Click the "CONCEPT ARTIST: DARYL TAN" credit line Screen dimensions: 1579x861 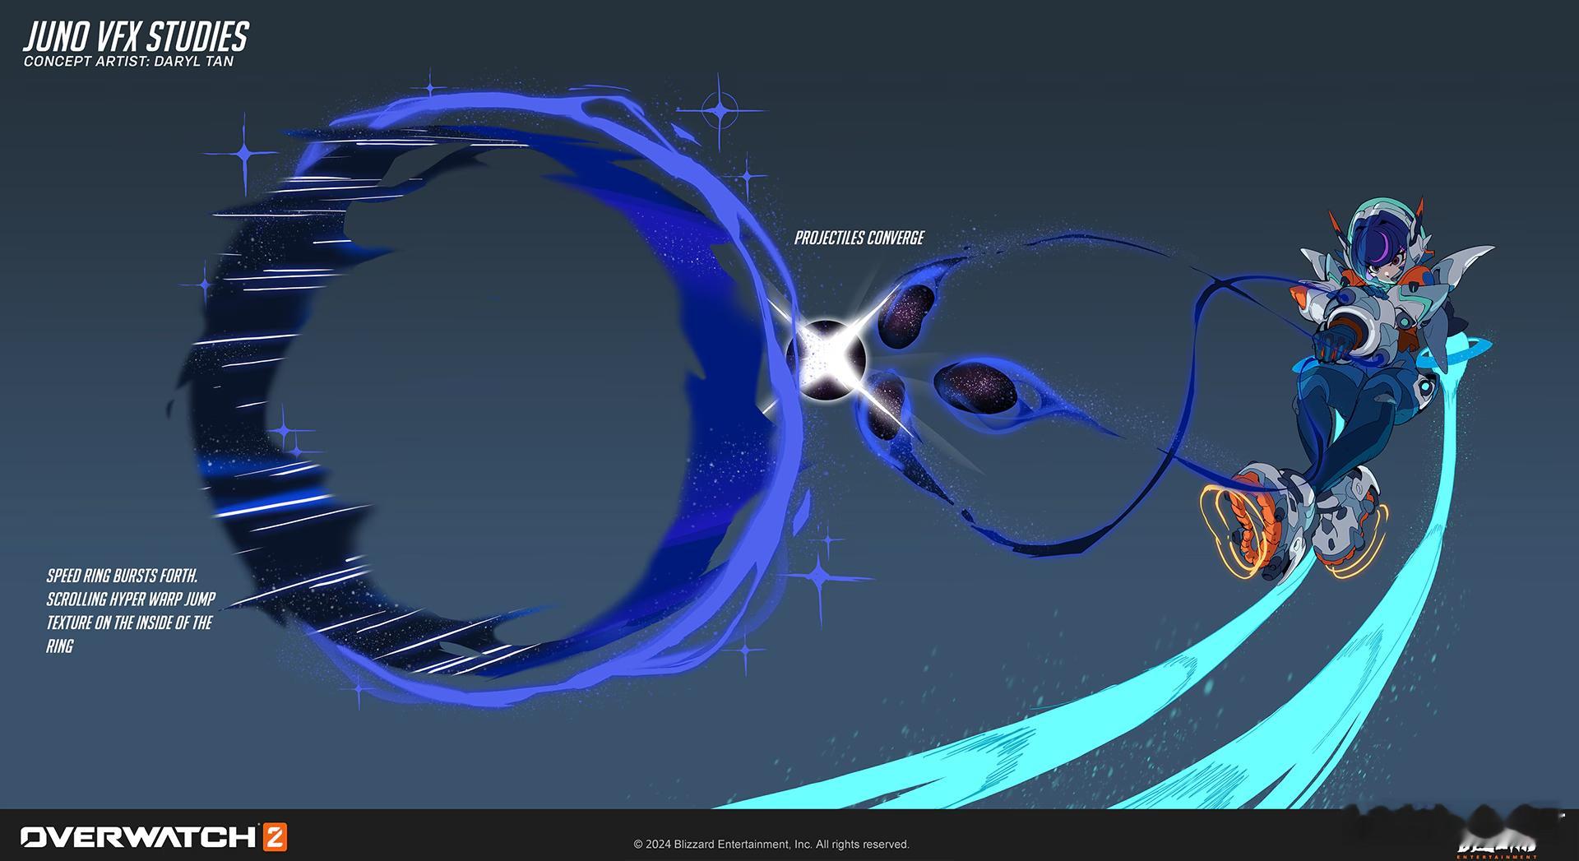(128, 62)
